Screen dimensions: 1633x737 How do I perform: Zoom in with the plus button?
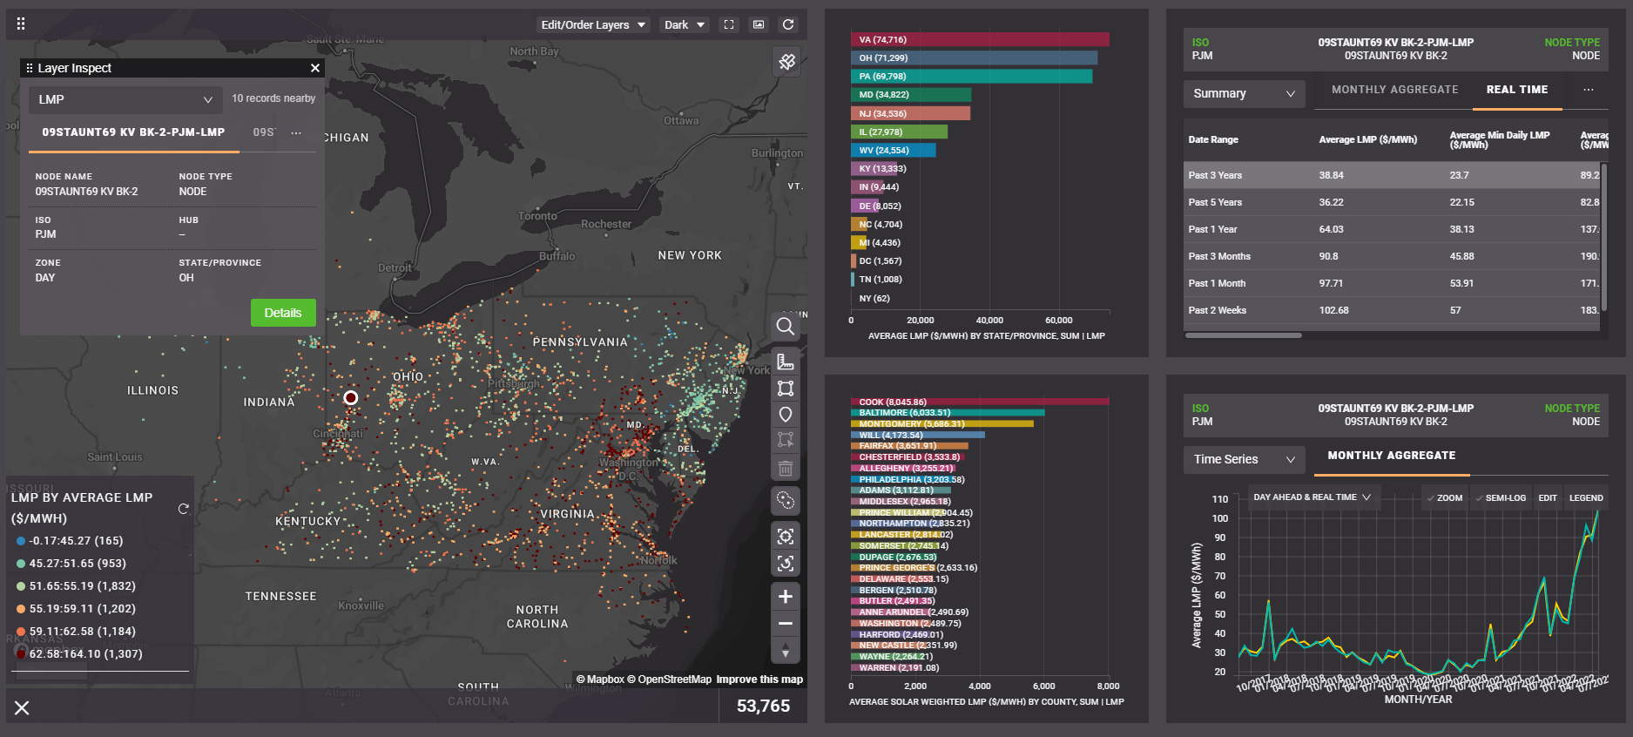coord(785,597)
